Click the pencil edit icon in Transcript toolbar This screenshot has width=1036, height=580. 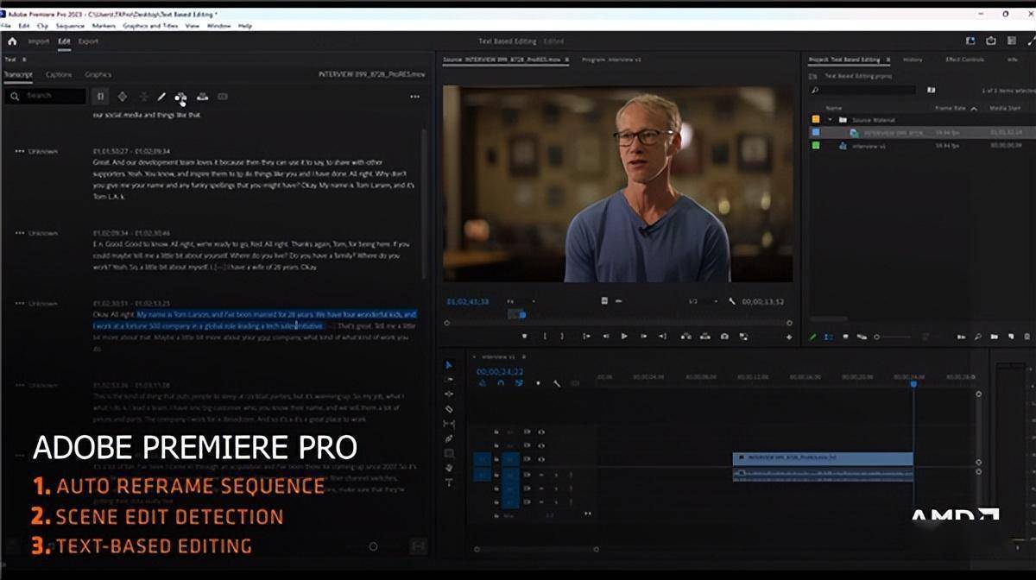coord(161,97)
